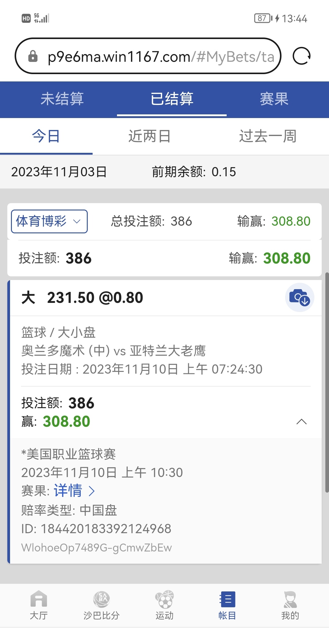The image size is (329, 632).
Task: Tap the 大 231.50 @0.80 bet header
Action: click(82, 298)
